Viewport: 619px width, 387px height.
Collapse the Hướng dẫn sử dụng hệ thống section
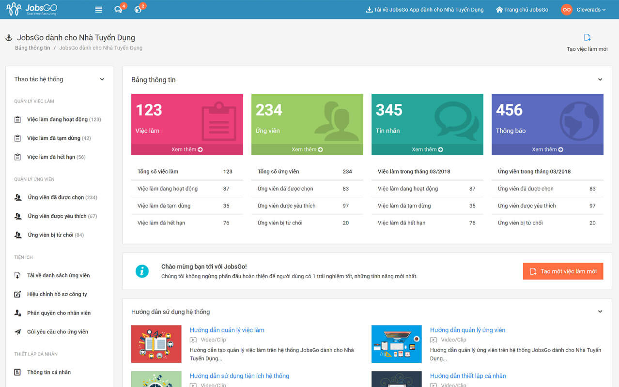coord(600,312)
